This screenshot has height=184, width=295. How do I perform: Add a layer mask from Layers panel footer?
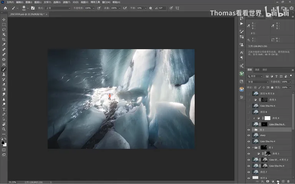[268, 181]
